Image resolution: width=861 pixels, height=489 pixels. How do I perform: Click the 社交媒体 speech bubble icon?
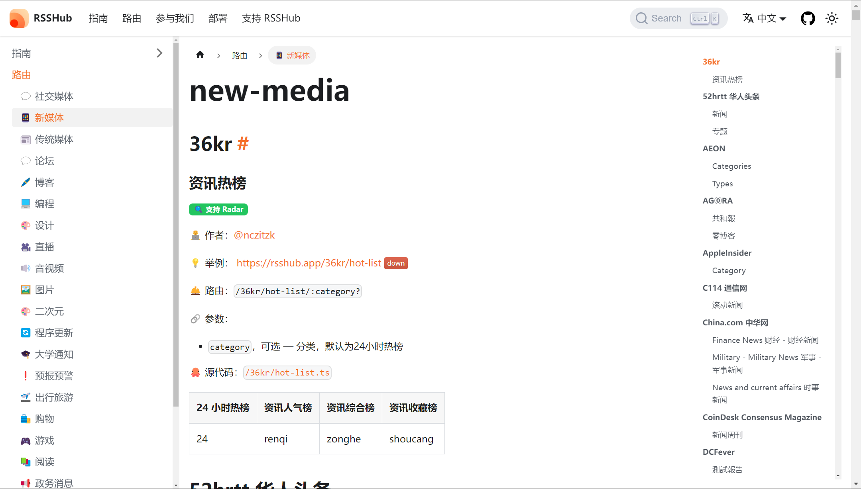click(26, 96)
